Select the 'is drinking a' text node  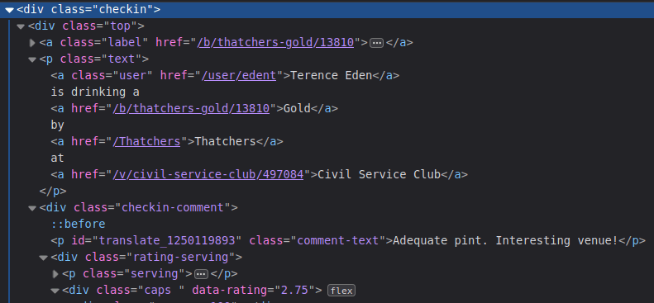pyautogui.click(x=95, y=92)
